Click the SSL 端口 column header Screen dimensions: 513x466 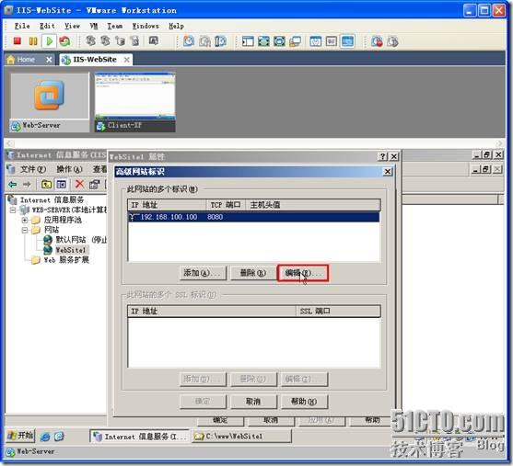tap(338, 312)
